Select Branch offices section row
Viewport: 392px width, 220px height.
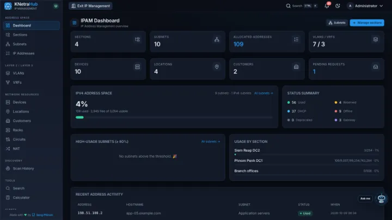pos(307,171)
